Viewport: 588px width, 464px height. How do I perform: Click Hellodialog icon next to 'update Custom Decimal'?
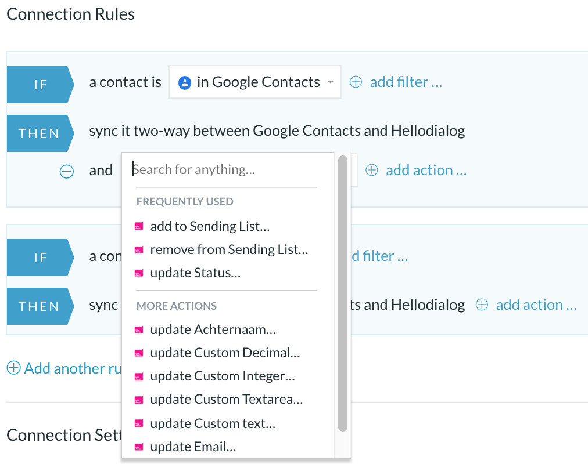(x=139, y=353)
